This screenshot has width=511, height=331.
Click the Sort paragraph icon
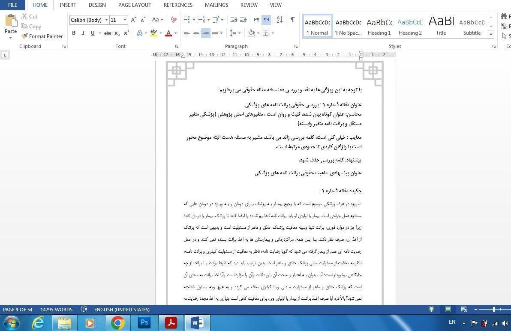280,20
